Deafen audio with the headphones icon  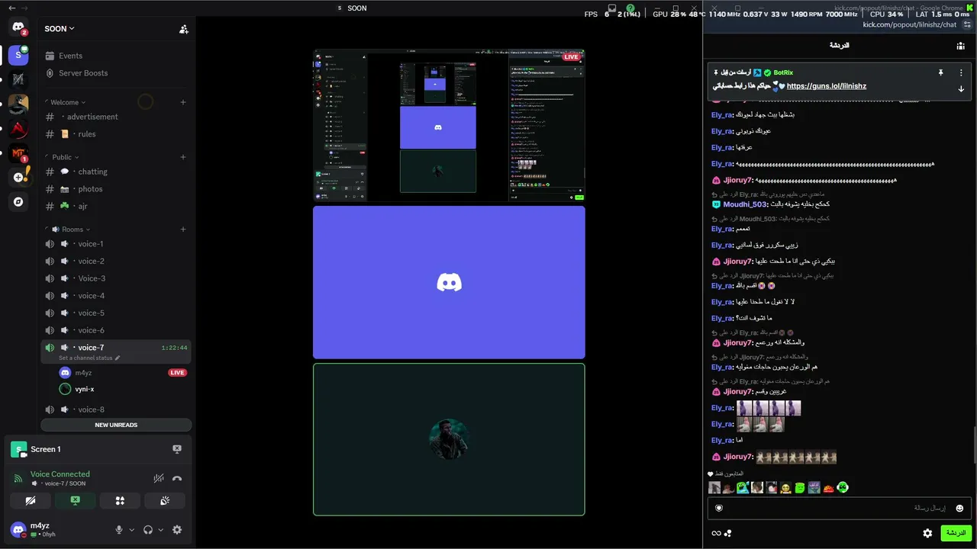click(148, 530)
